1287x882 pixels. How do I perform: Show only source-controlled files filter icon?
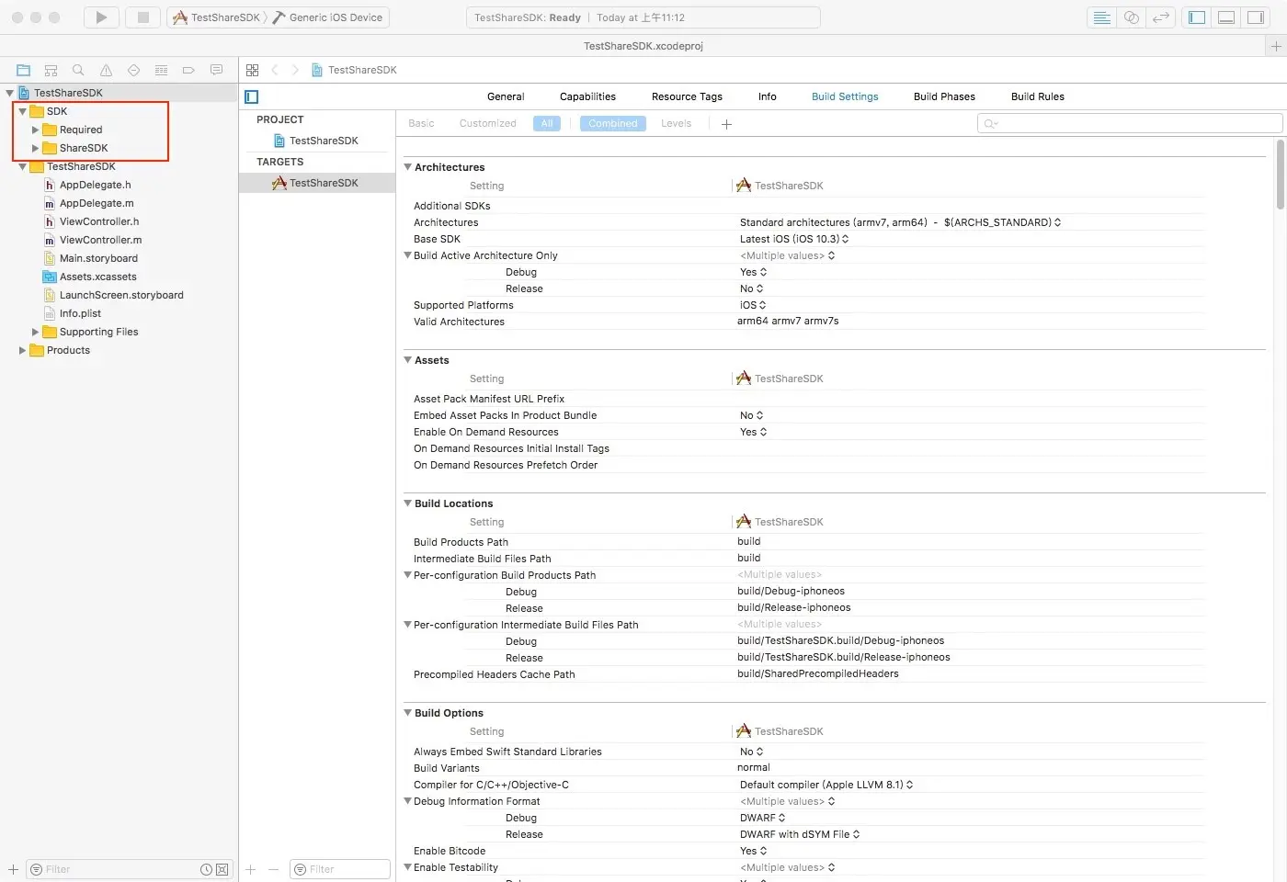[x=222, y=869]
